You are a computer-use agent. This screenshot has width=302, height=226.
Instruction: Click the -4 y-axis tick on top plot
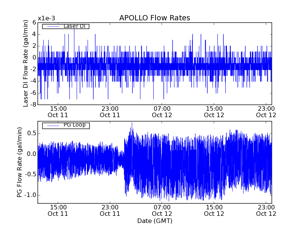pyautogui.click(x=33, y=81)
